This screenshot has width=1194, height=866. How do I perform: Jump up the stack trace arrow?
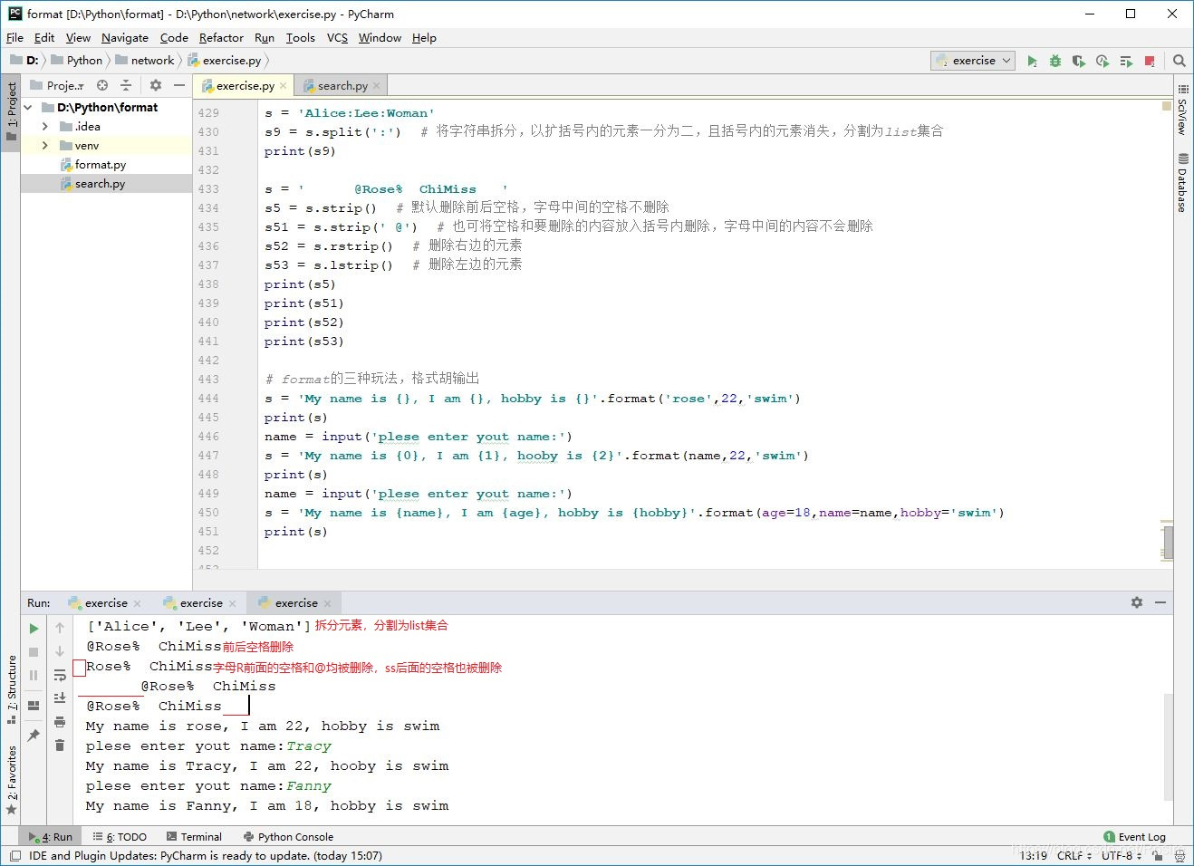pyautogui.click(x=60, y=628)
